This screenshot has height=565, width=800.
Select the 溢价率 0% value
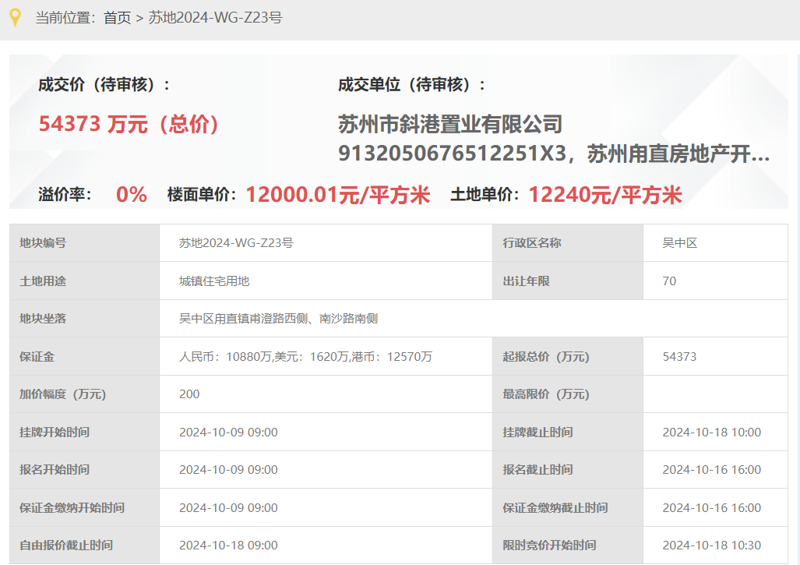(x=131, y=194)
